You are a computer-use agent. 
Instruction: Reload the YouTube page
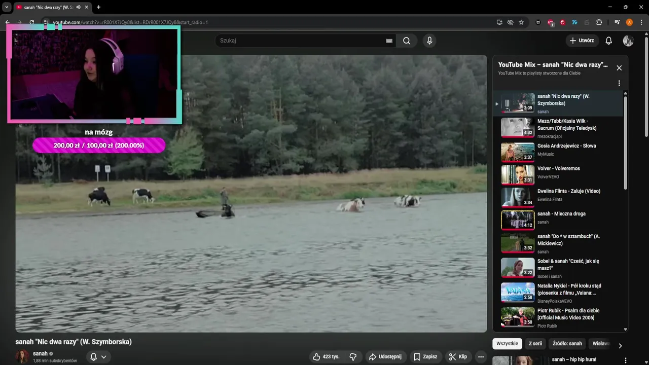[31, 22]
